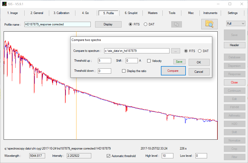
Task: Click the Compare to spectrum path field
Action: 137,51
